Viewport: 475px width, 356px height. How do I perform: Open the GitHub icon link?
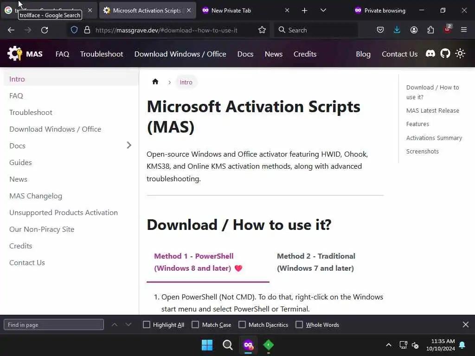click(x=445, y=54)
